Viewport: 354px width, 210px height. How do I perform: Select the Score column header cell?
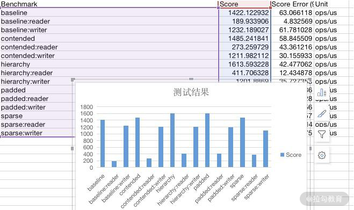coord(244,4)
